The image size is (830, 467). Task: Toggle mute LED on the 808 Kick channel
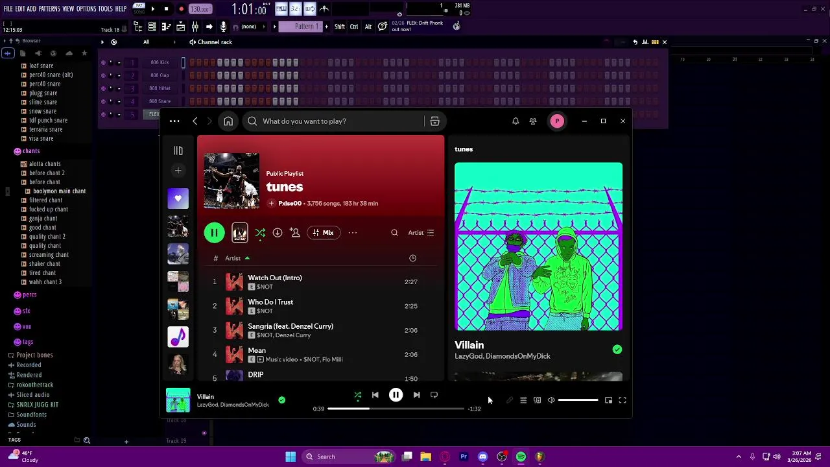103,62
